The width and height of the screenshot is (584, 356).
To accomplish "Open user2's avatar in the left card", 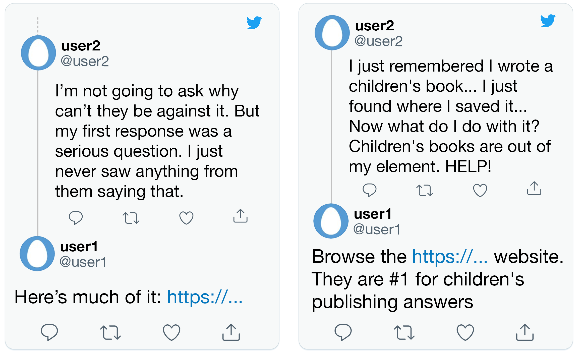I will point(38,53).
